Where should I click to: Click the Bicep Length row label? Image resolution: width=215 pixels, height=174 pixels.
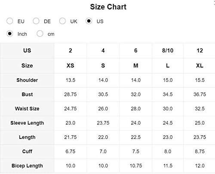coord(27,166)
